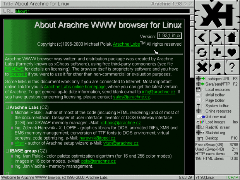Click the Get new mail icon
240x180 pixels.
pyautogui.click(x=201, y=117)
